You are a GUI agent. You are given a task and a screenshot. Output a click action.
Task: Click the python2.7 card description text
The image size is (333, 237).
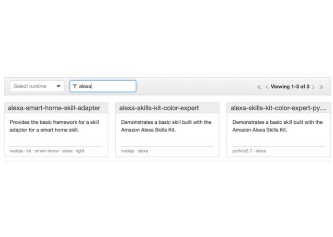click(277, 126)
